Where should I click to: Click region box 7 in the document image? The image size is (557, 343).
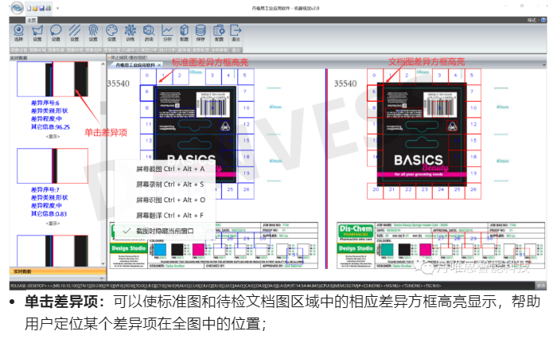(472, 92)
